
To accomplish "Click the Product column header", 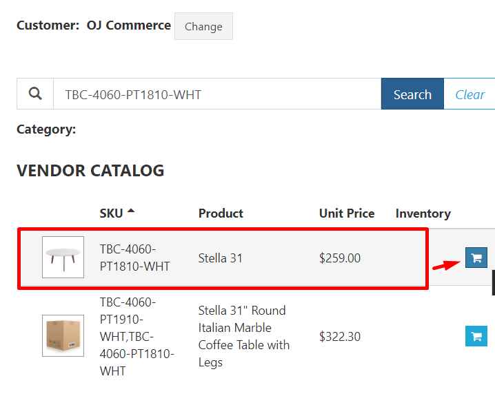I will [221, 213].
